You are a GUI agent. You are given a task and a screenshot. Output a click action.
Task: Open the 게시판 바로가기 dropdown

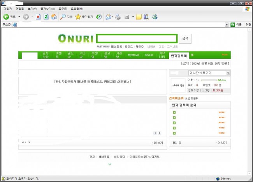pos(209,73)
